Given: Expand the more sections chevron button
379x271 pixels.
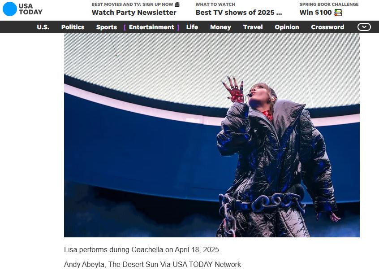Looking at the screenshot, I should [x=364, y=27].
